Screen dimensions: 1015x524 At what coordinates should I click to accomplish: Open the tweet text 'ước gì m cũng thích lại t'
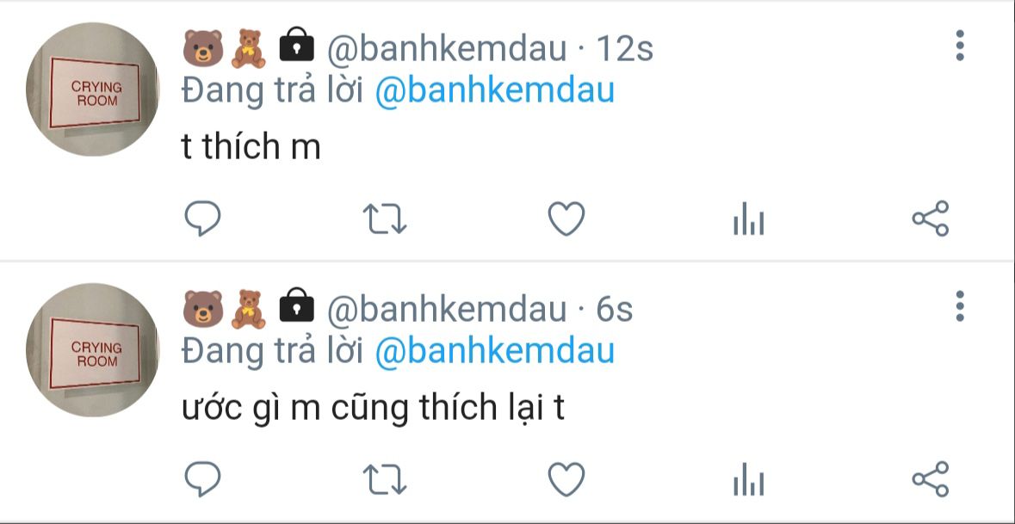(x=374, y=409)
